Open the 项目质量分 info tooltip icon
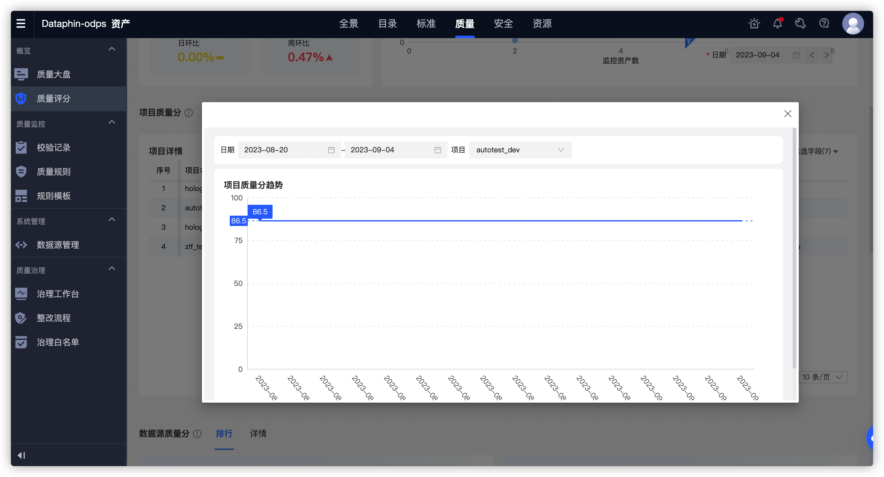Screen dimensions: 884x477 [x=188, y=112]
